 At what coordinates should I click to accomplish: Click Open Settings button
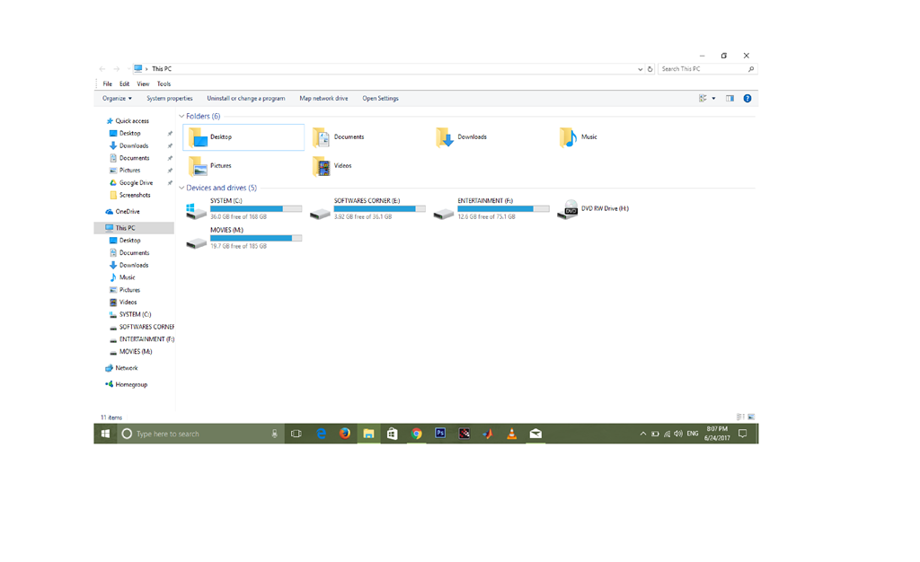[x=380, y=99]
